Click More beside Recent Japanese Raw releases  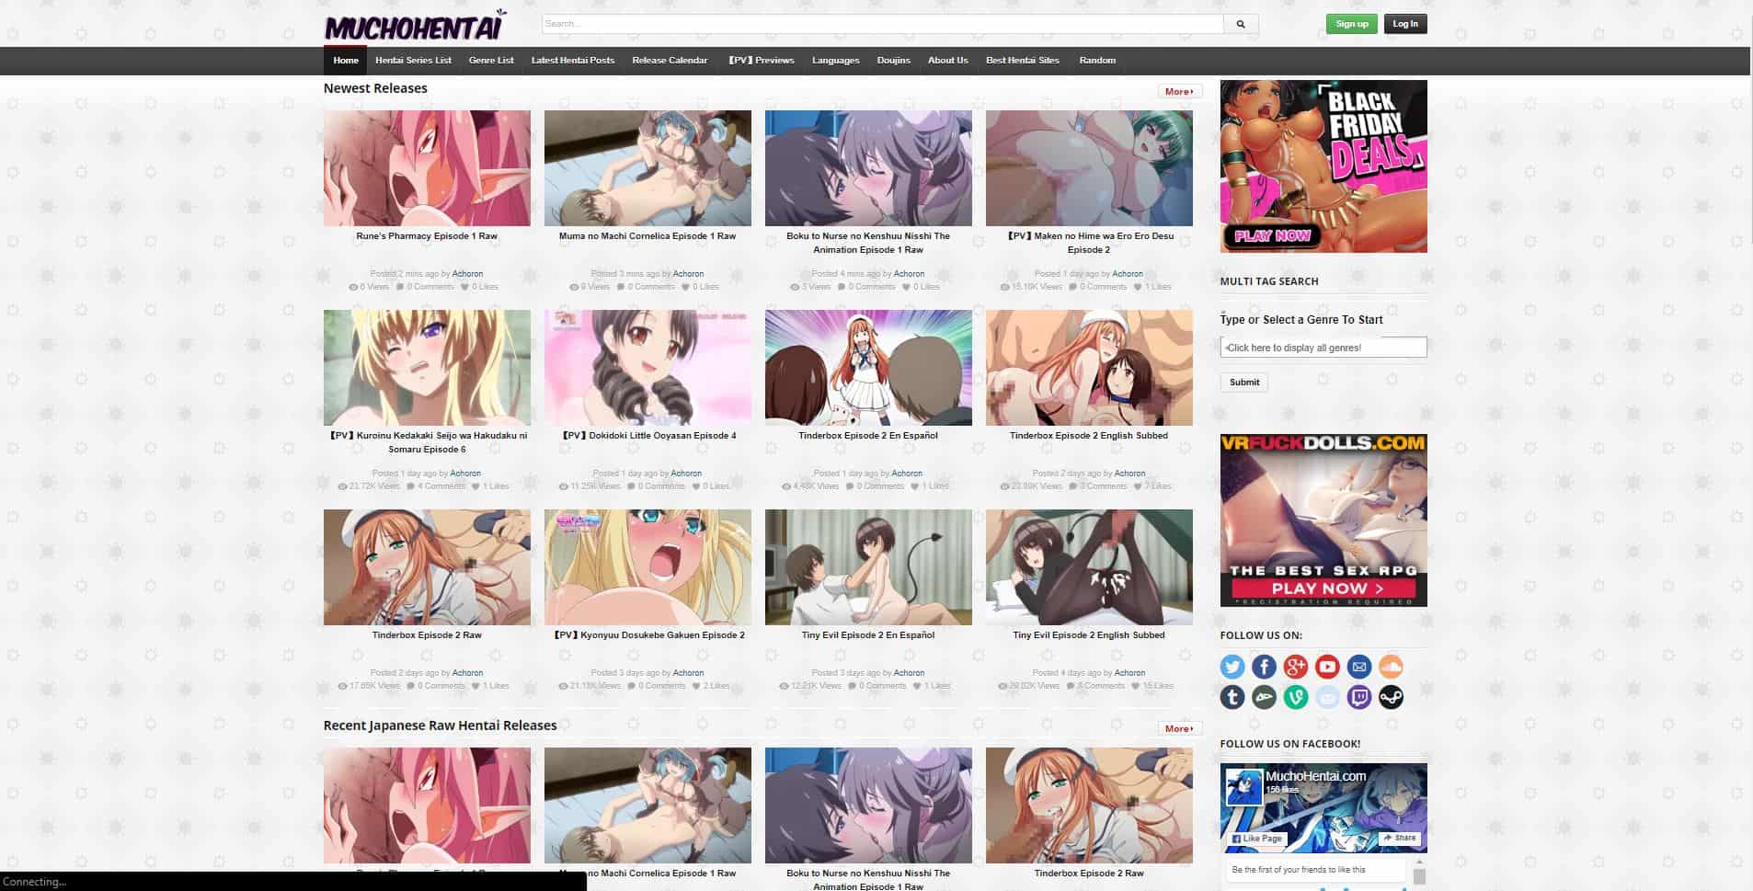tap(1179, 729)
